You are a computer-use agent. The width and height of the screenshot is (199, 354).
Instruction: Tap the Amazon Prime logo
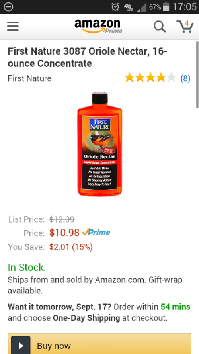point(98,26)
